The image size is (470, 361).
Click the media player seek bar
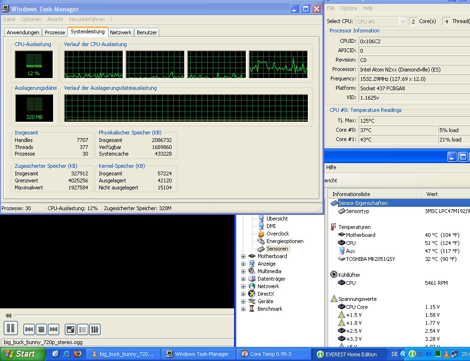[124, 315]
